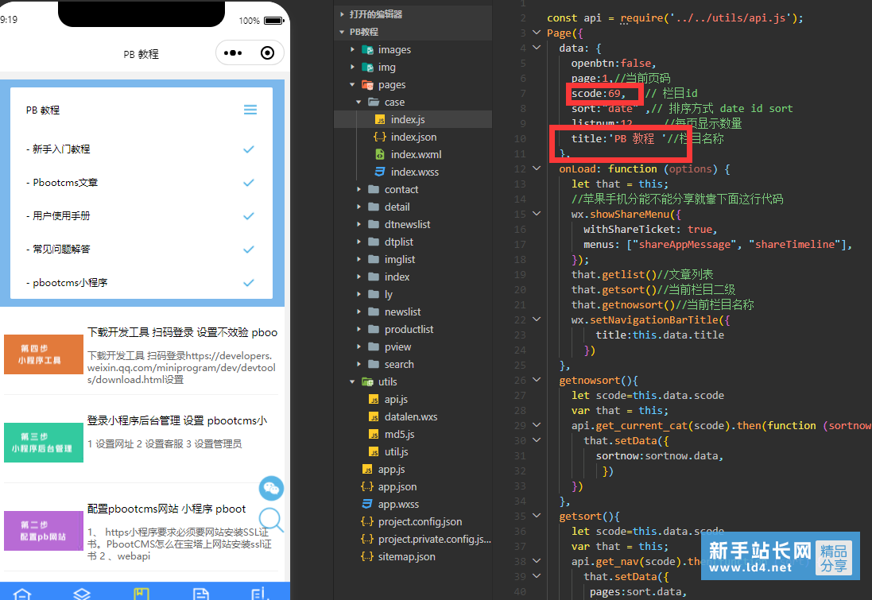
Task: Click scode:69 value in code editor
Action: click(599, 94)
